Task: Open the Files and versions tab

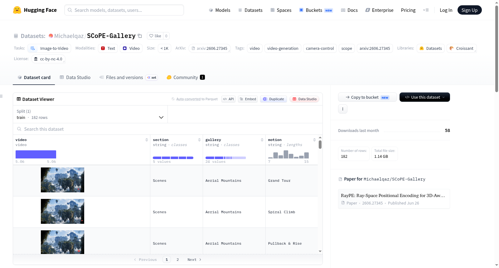Action: coord(128,78)
